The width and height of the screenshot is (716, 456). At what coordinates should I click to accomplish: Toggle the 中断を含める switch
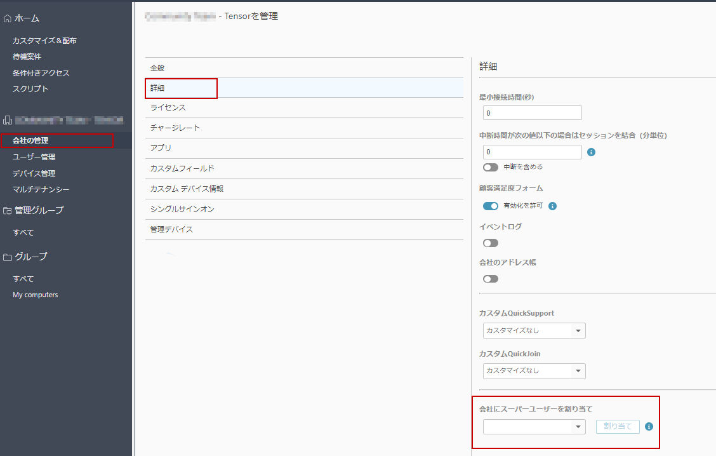coord(491,167)
